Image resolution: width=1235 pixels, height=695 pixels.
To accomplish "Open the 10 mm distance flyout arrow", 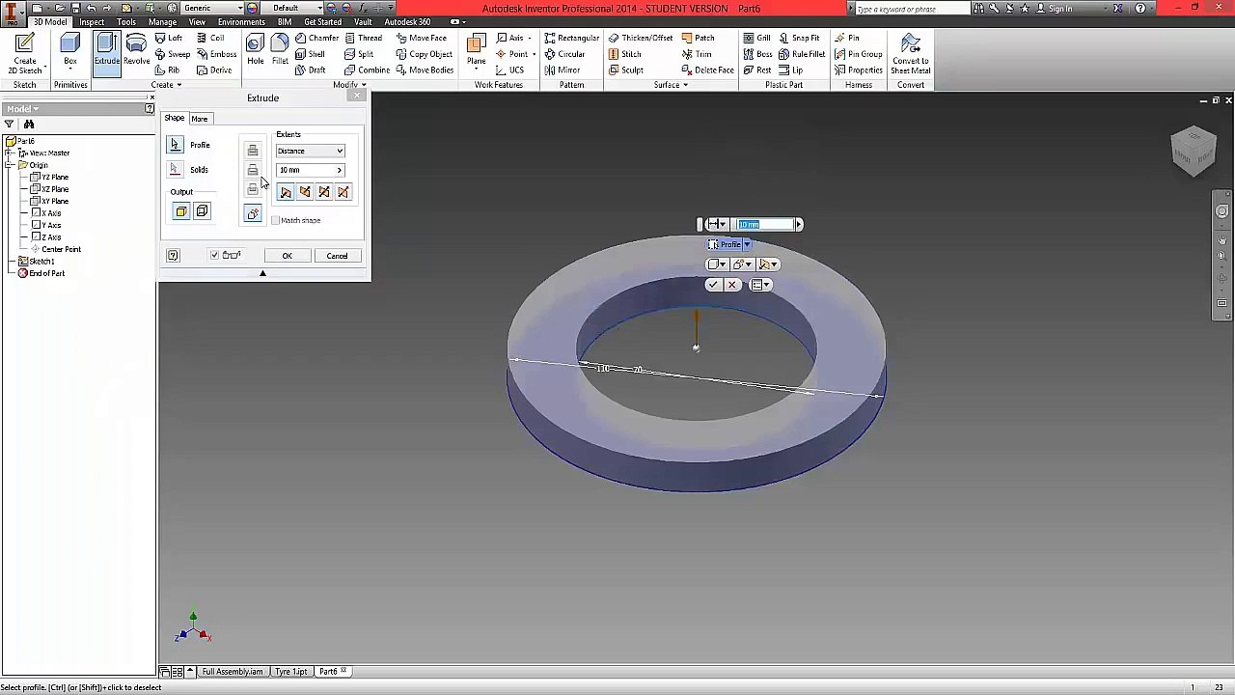I will click(339, 171).
